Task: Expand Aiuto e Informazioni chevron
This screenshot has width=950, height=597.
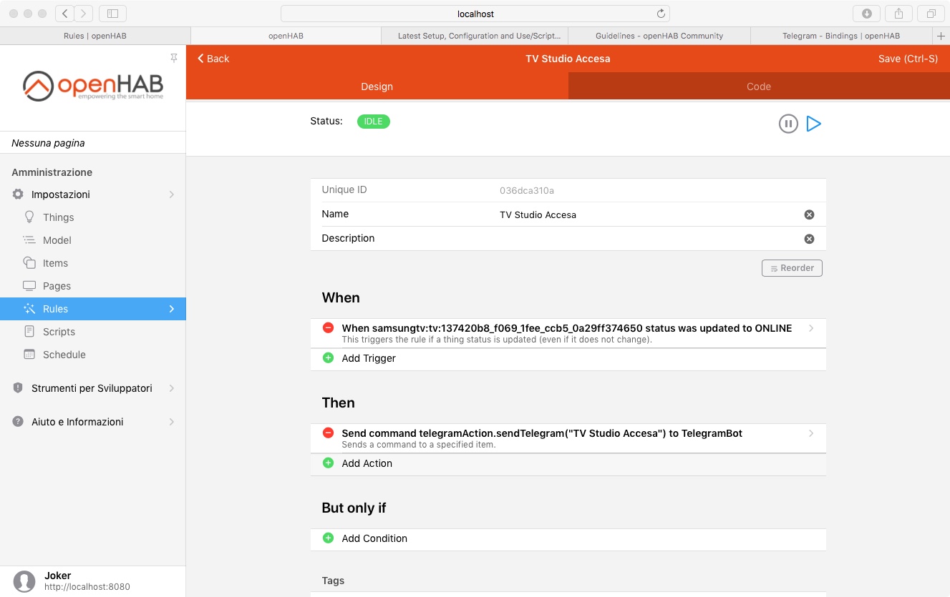Action: [x=171, y=422]
